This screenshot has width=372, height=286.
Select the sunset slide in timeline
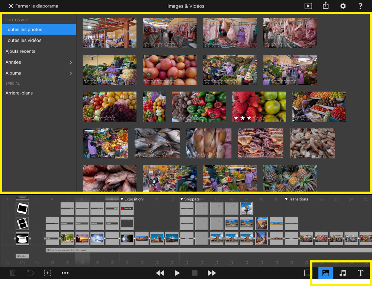coord(82,238)
